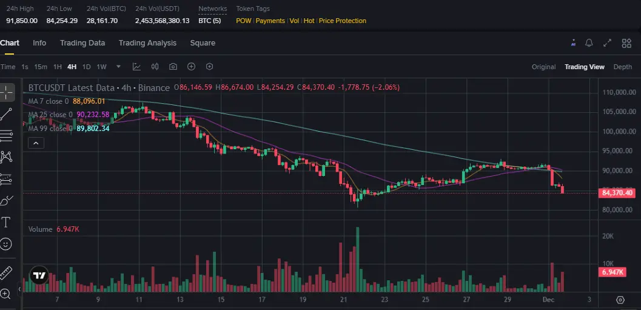Set interval to 1s
641x310 pixels.
click(x=24, y=67)
